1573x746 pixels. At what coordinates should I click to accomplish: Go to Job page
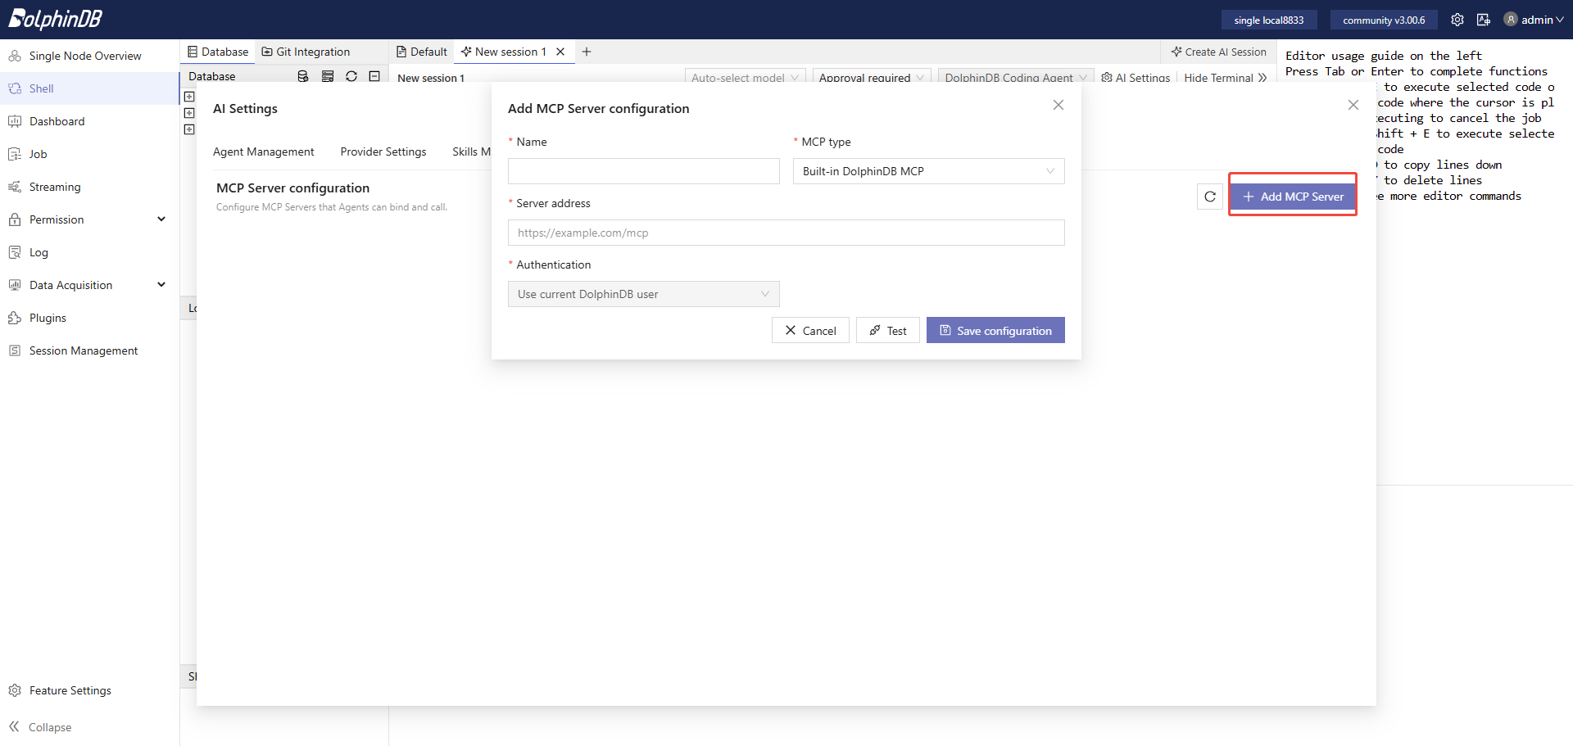pyautogui.click(x=38, y=154)
